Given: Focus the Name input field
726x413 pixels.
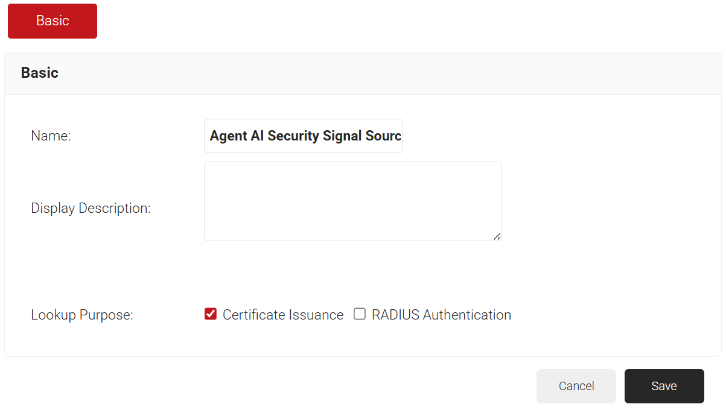Looking at the screenshot, I should [x=304, y=136].
